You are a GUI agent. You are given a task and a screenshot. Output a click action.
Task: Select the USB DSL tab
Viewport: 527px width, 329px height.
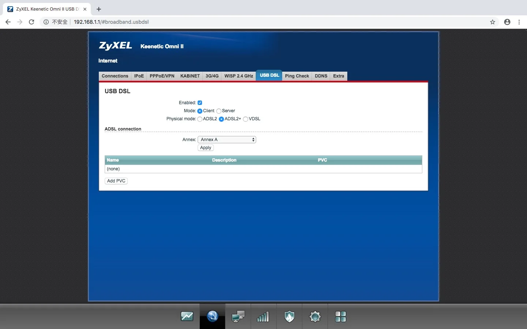click(269, 75)
